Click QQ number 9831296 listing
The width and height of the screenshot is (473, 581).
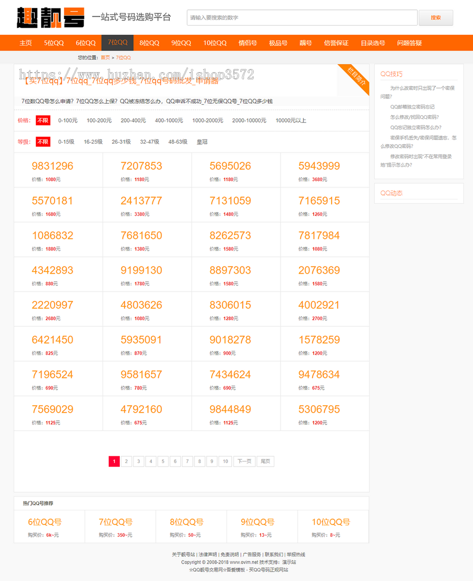pyautogui.click(x=52, y=166)
